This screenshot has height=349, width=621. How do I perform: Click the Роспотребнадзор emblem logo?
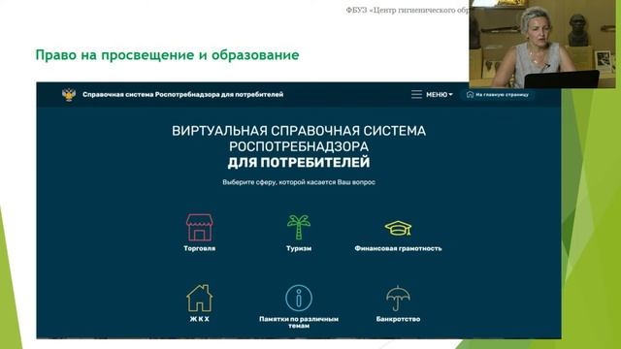69,95
